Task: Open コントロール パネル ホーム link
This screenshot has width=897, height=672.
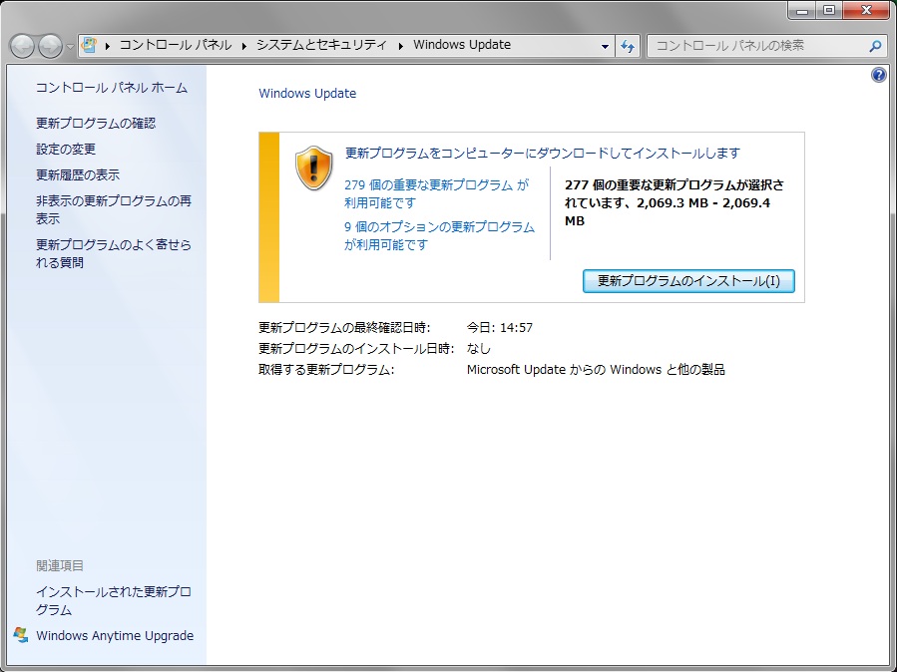Action: (112, 88)
